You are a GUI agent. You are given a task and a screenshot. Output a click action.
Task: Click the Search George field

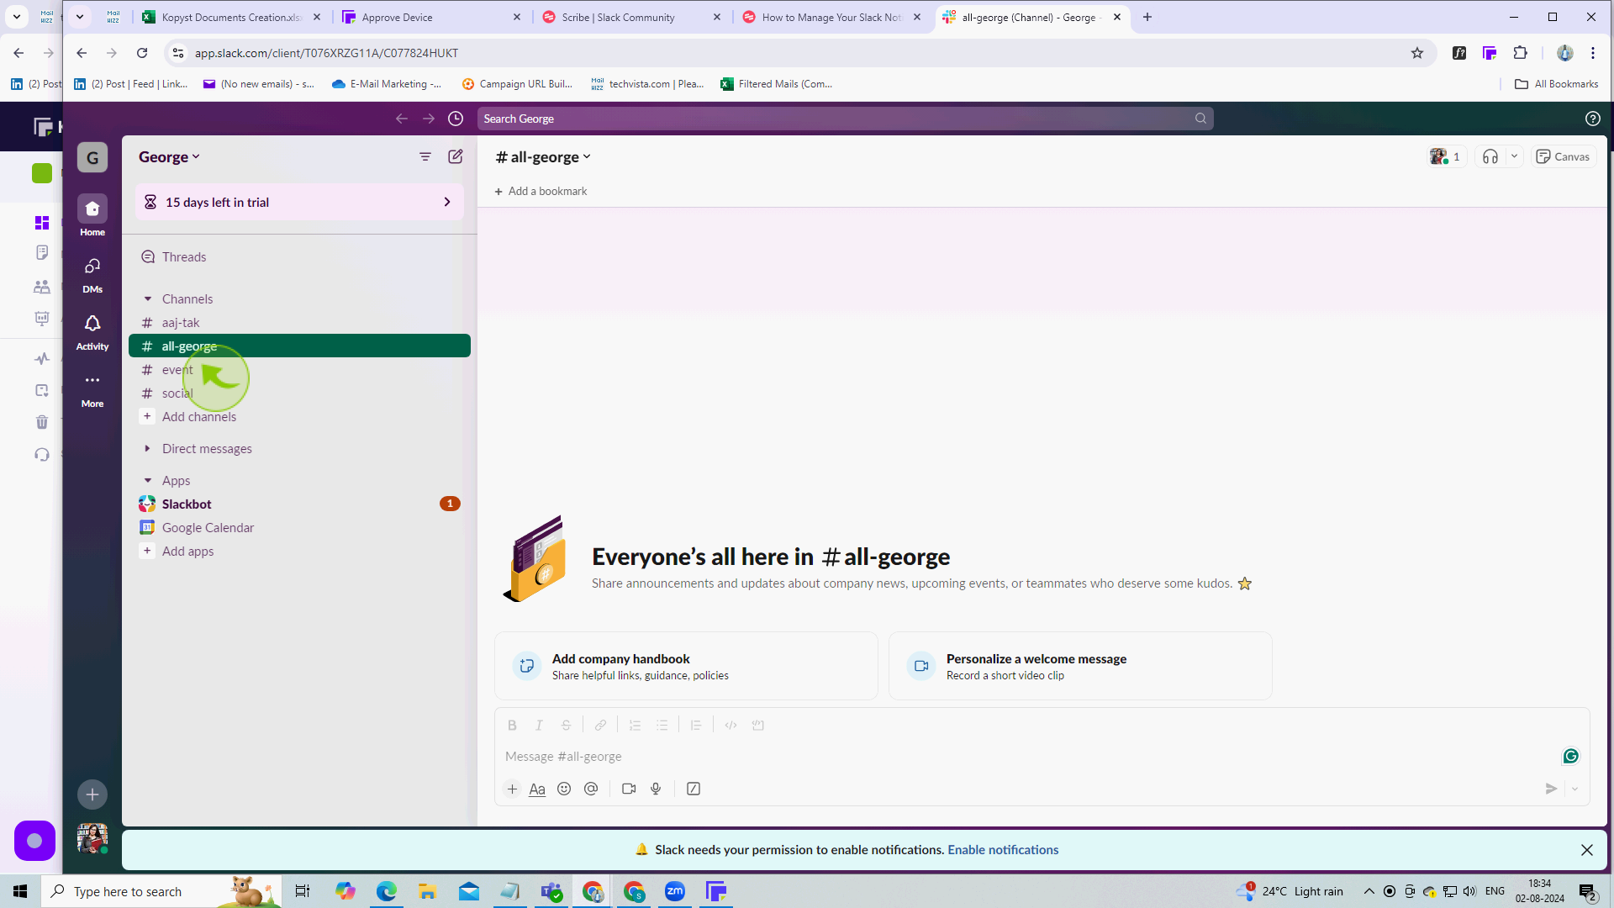click(845, 119)
